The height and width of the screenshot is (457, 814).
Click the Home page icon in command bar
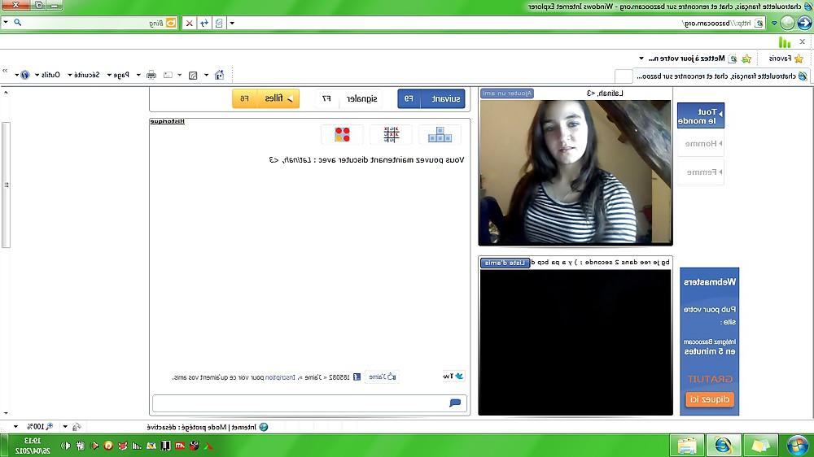click(220, 75)
